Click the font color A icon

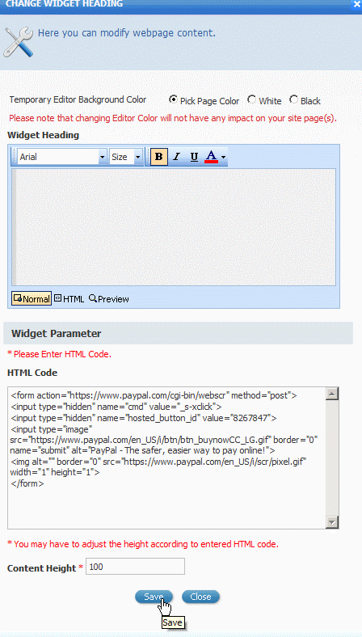211,157
